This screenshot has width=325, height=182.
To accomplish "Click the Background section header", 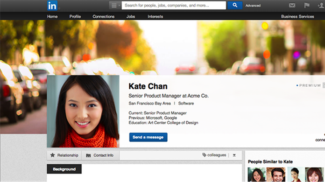I will pos(64,169).
